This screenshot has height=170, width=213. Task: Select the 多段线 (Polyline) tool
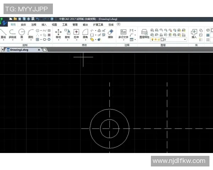click(12, 33)
